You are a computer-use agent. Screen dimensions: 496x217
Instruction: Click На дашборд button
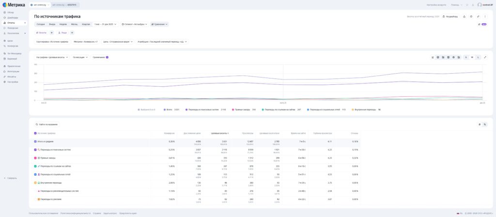450,16
